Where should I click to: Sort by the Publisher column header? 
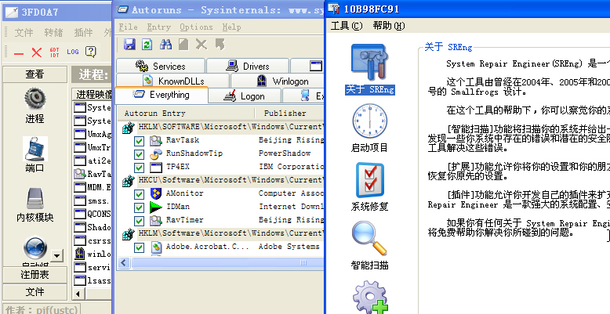(289, 113)
